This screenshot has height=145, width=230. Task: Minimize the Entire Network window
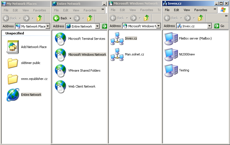coord(104,4)
